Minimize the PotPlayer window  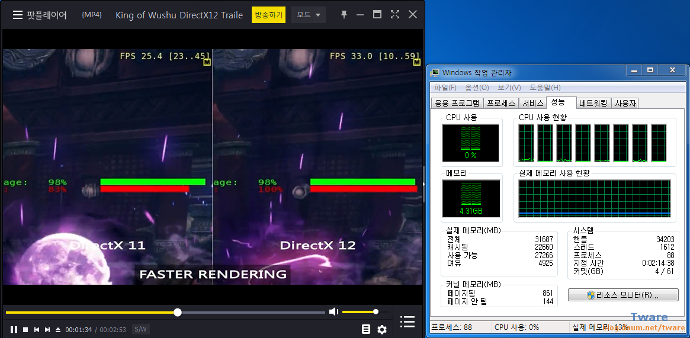click(x=360, y=15)
